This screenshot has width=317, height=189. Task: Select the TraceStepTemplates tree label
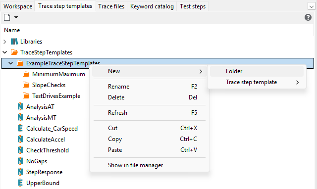tap(46, 52)
